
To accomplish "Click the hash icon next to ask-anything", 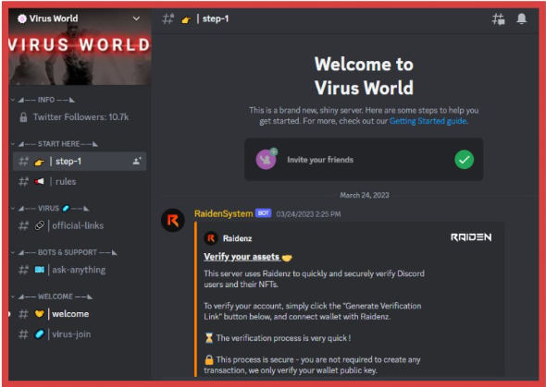I will [23, 270].
